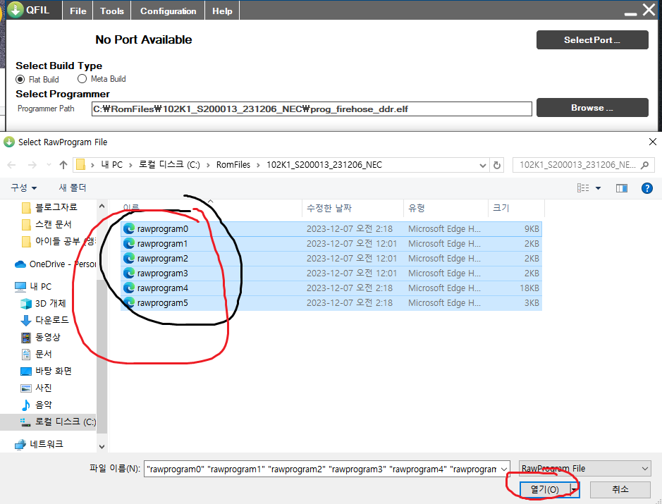Refresh the folder view
662x504 pixels.
click(x=497, y=166)
